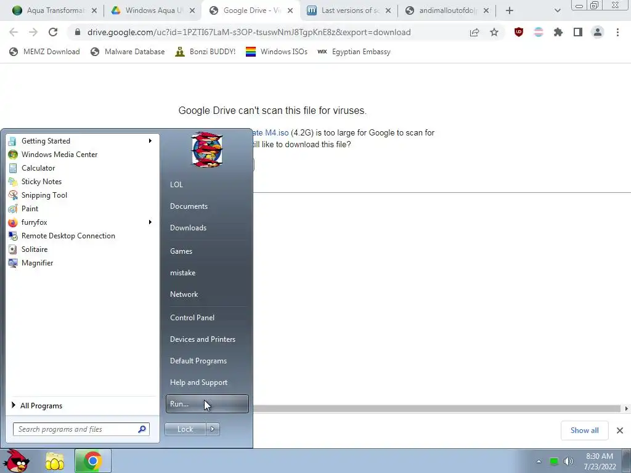The width and height of the screenshot is (631, 473).
Task: Expand the shutdown options arrow next to Lock
Action: (x=213, y=429)
